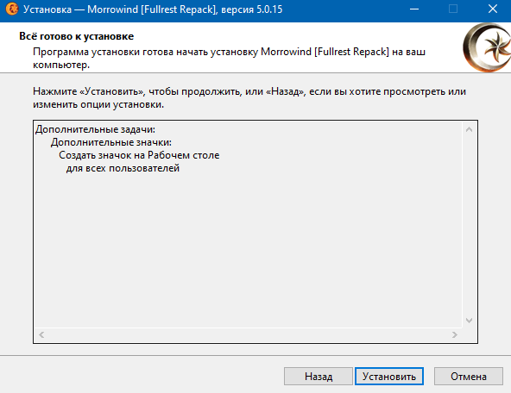Click the scroll left arrow of the horizontal scrollbar
The image size is (511, 393).
(41, 334)
